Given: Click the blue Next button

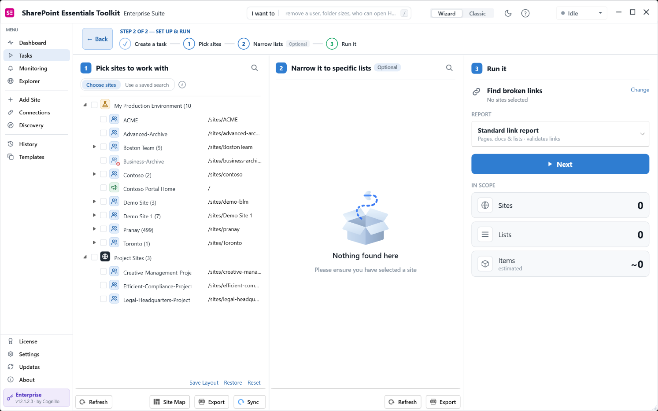Looking at the screenshot, I should [x=560, y=164].
